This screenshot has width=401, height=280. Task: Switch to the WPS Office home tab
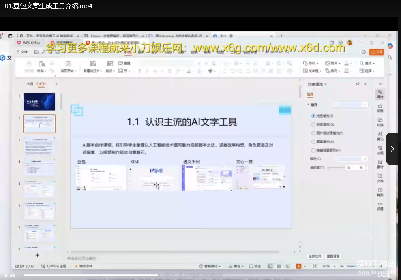[x=29, y=43]
